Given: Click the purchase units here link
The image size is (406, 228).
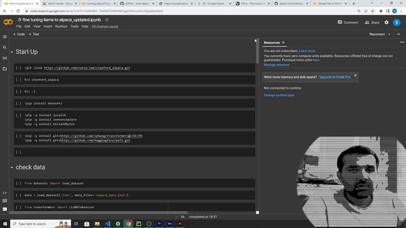Looking at the screenshot, I should (316, 60).
